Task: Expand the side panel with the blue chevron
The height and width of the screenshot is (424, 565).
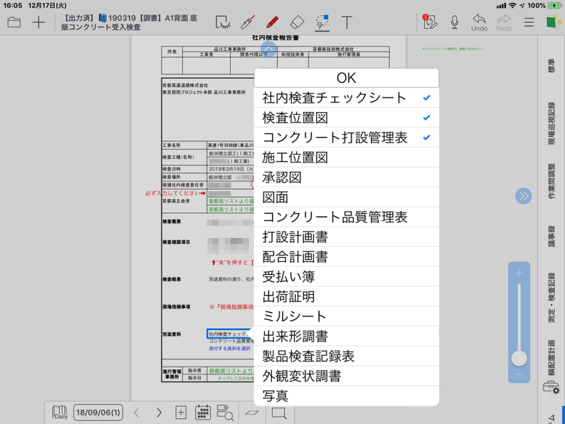Action: (x=523, y=196)
